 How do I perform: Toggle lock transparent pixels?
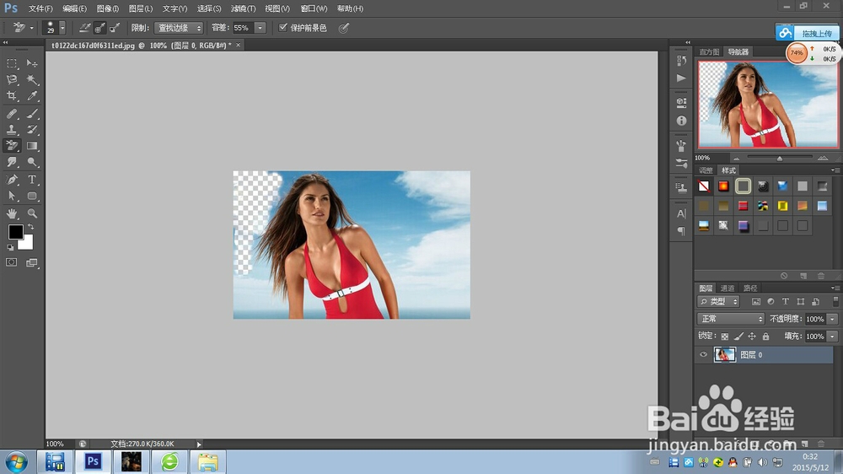[725, 337]
